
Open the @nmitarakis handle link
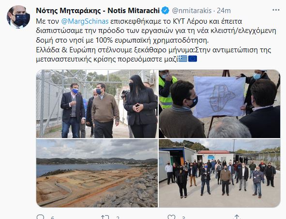pyautogui.click(x=192, y=11)
